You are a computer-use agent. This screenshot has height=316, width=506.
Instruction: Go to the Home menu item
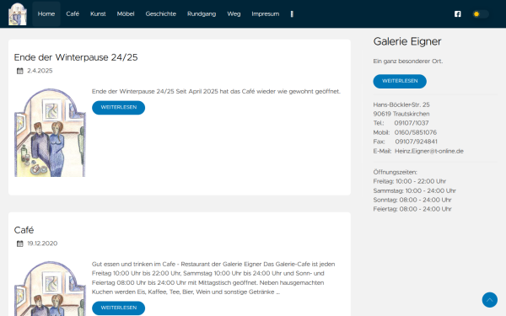[46, 13]
